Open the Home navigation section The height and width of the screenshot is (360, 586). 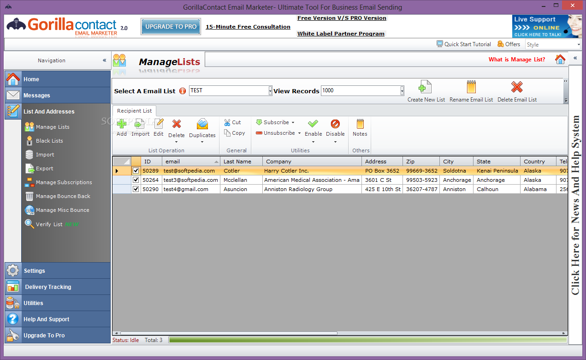[58, 79]
